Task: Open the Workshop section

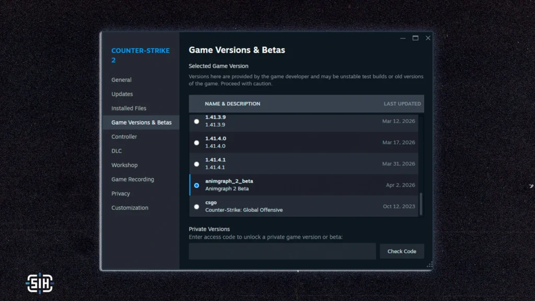Action: click(124, 165)
